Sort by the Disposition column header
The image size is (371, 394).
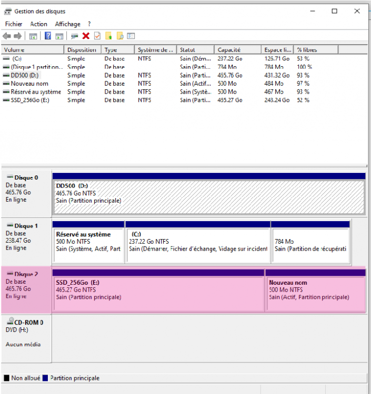point(83,50)
